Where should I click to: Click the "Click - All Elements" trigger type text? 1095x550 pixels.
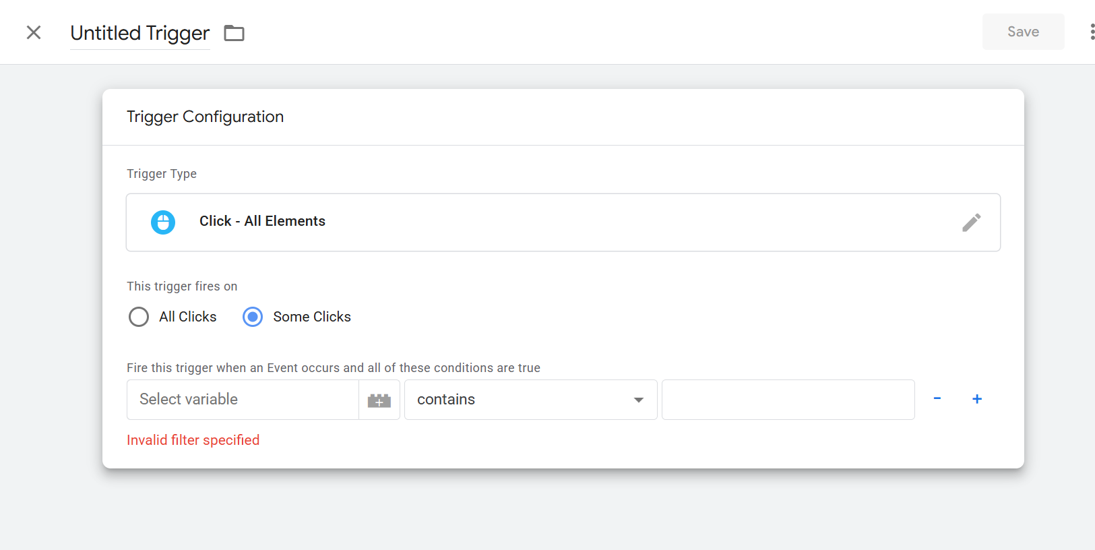pyautogui.click(x=262, y=221)
